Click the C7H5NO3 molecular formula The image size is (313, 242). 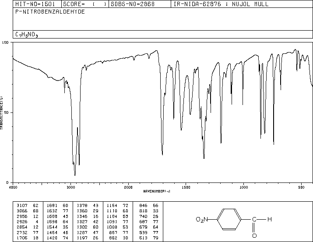coord(27,35)
